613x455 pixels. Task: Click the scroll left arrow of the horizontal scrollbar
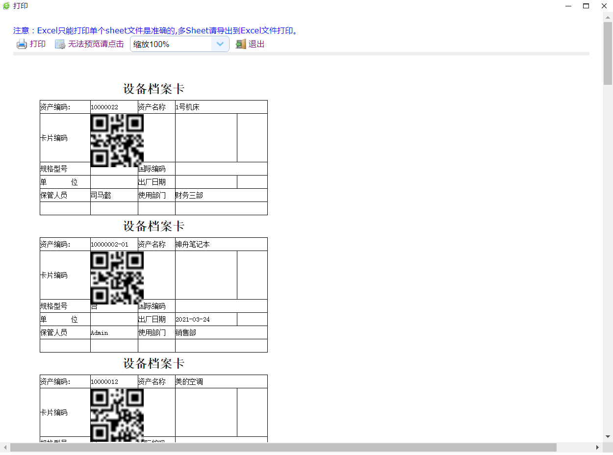point(5,447)
